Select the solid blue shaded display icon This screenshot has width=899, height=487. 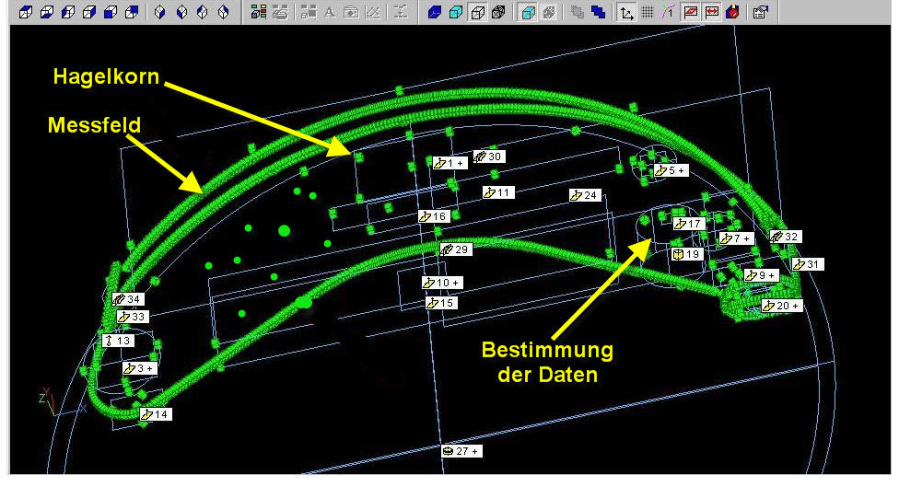(435, 12)
